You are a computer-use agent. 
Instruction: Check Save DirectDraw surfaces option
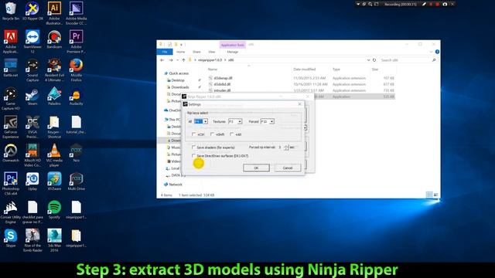tap(194, 156)
